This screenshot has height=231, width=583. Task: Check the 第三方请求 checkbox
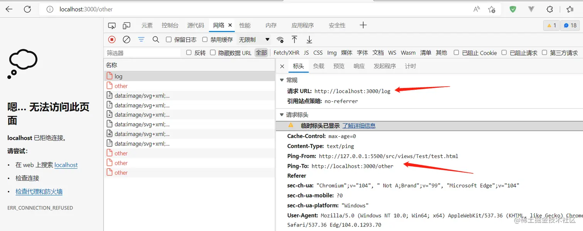[544, 52]
